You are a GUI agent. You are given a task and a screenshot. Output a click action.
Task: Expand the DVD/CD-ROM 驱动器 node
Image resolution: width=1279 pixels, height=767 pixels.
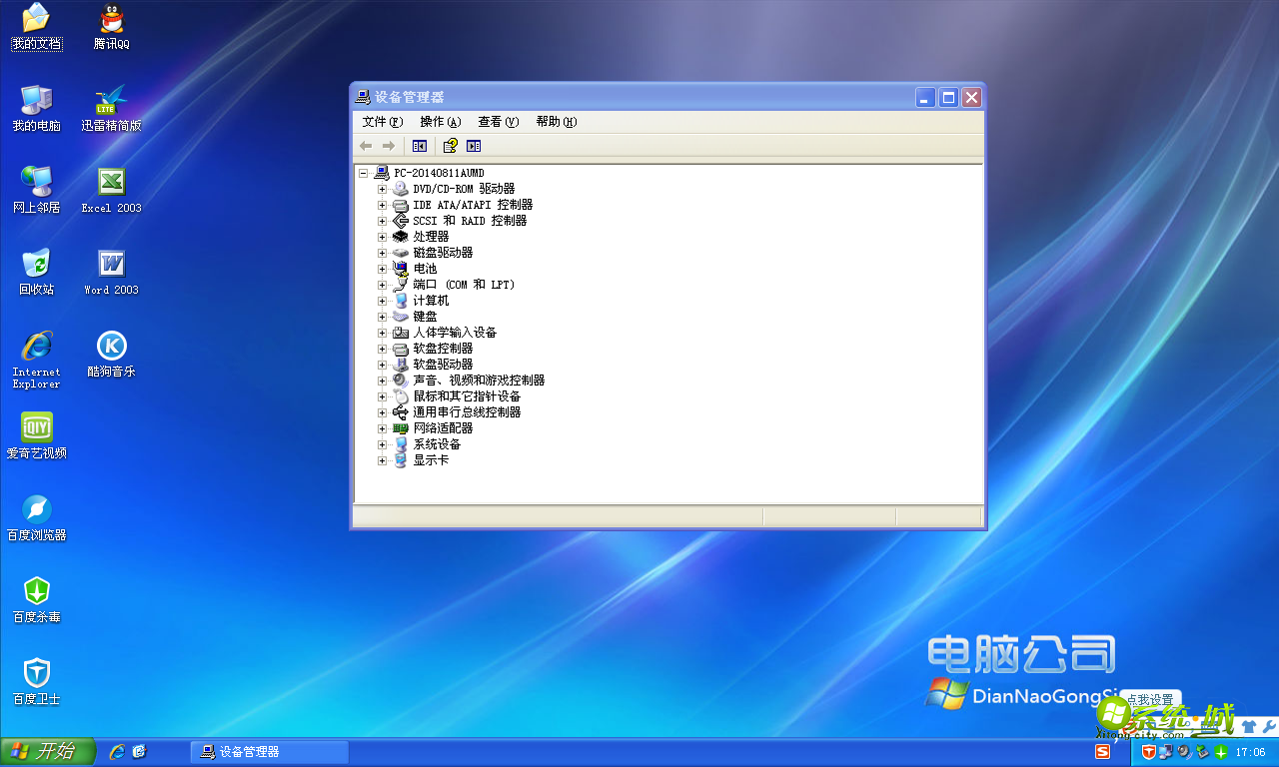382,188
